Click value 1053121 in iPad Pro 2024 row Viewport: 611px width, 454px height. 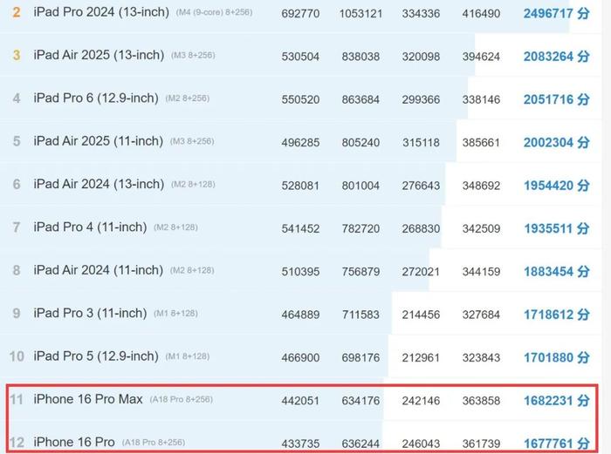point(360,14)
